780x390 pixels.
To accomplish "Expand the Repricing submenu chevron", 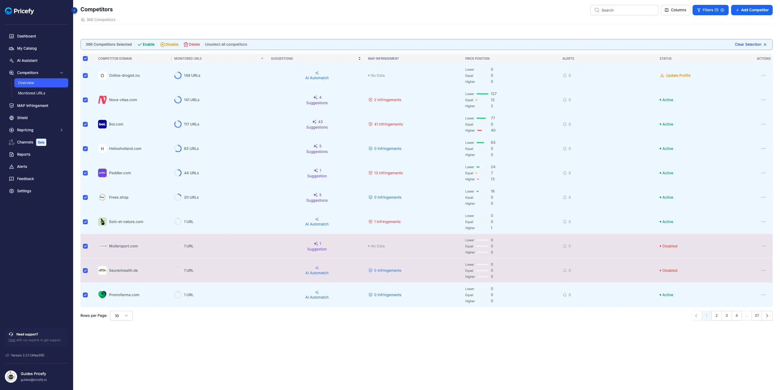I will [x=62, y=130].
